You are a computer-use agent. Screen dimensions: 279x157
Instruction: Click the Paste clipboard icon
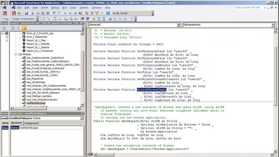point(43,13)
